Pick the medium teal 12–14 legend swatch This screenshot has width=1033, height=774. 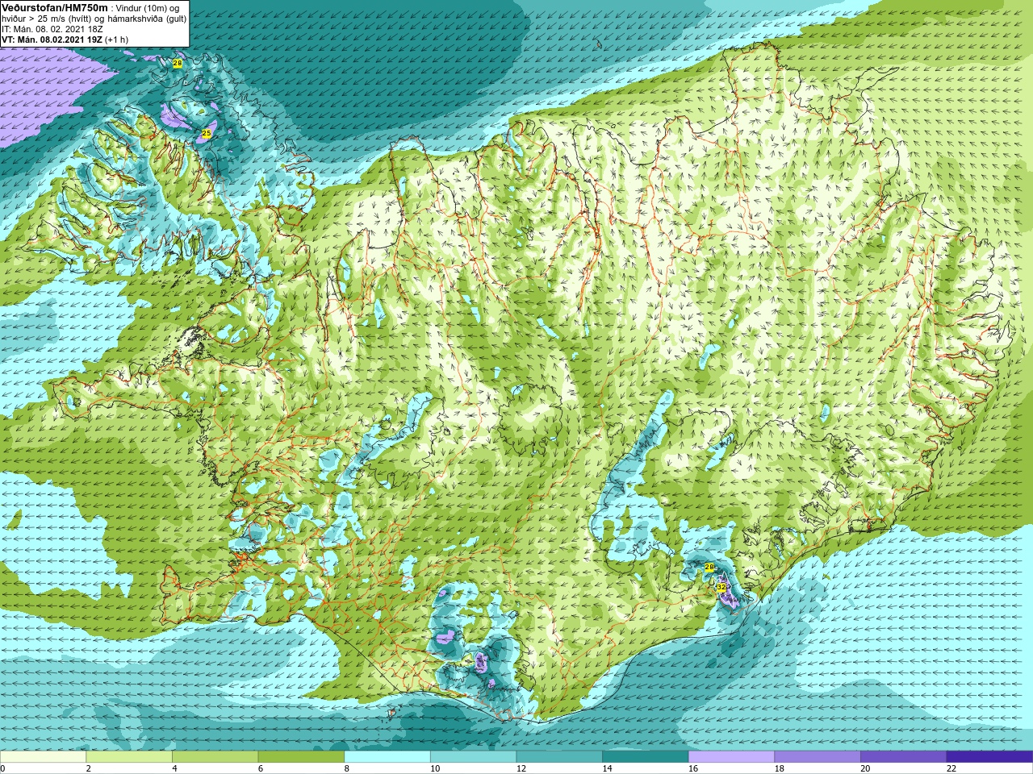[x=559, y=757]
